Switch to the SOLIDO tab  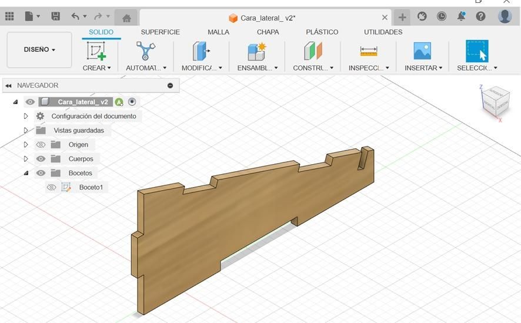[101, 32]
